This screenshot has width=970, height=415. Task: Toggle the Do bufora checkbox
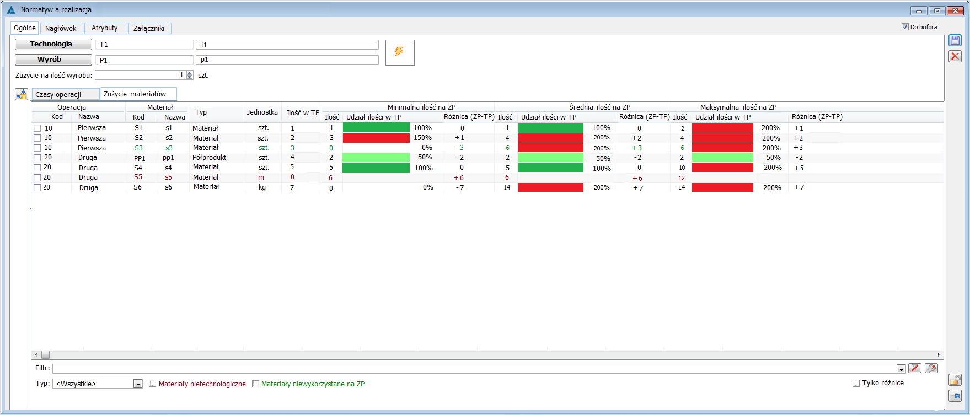tap(905, 26)
